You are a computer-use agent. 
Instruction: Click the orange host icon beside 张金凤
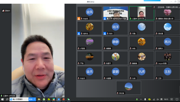79,19
